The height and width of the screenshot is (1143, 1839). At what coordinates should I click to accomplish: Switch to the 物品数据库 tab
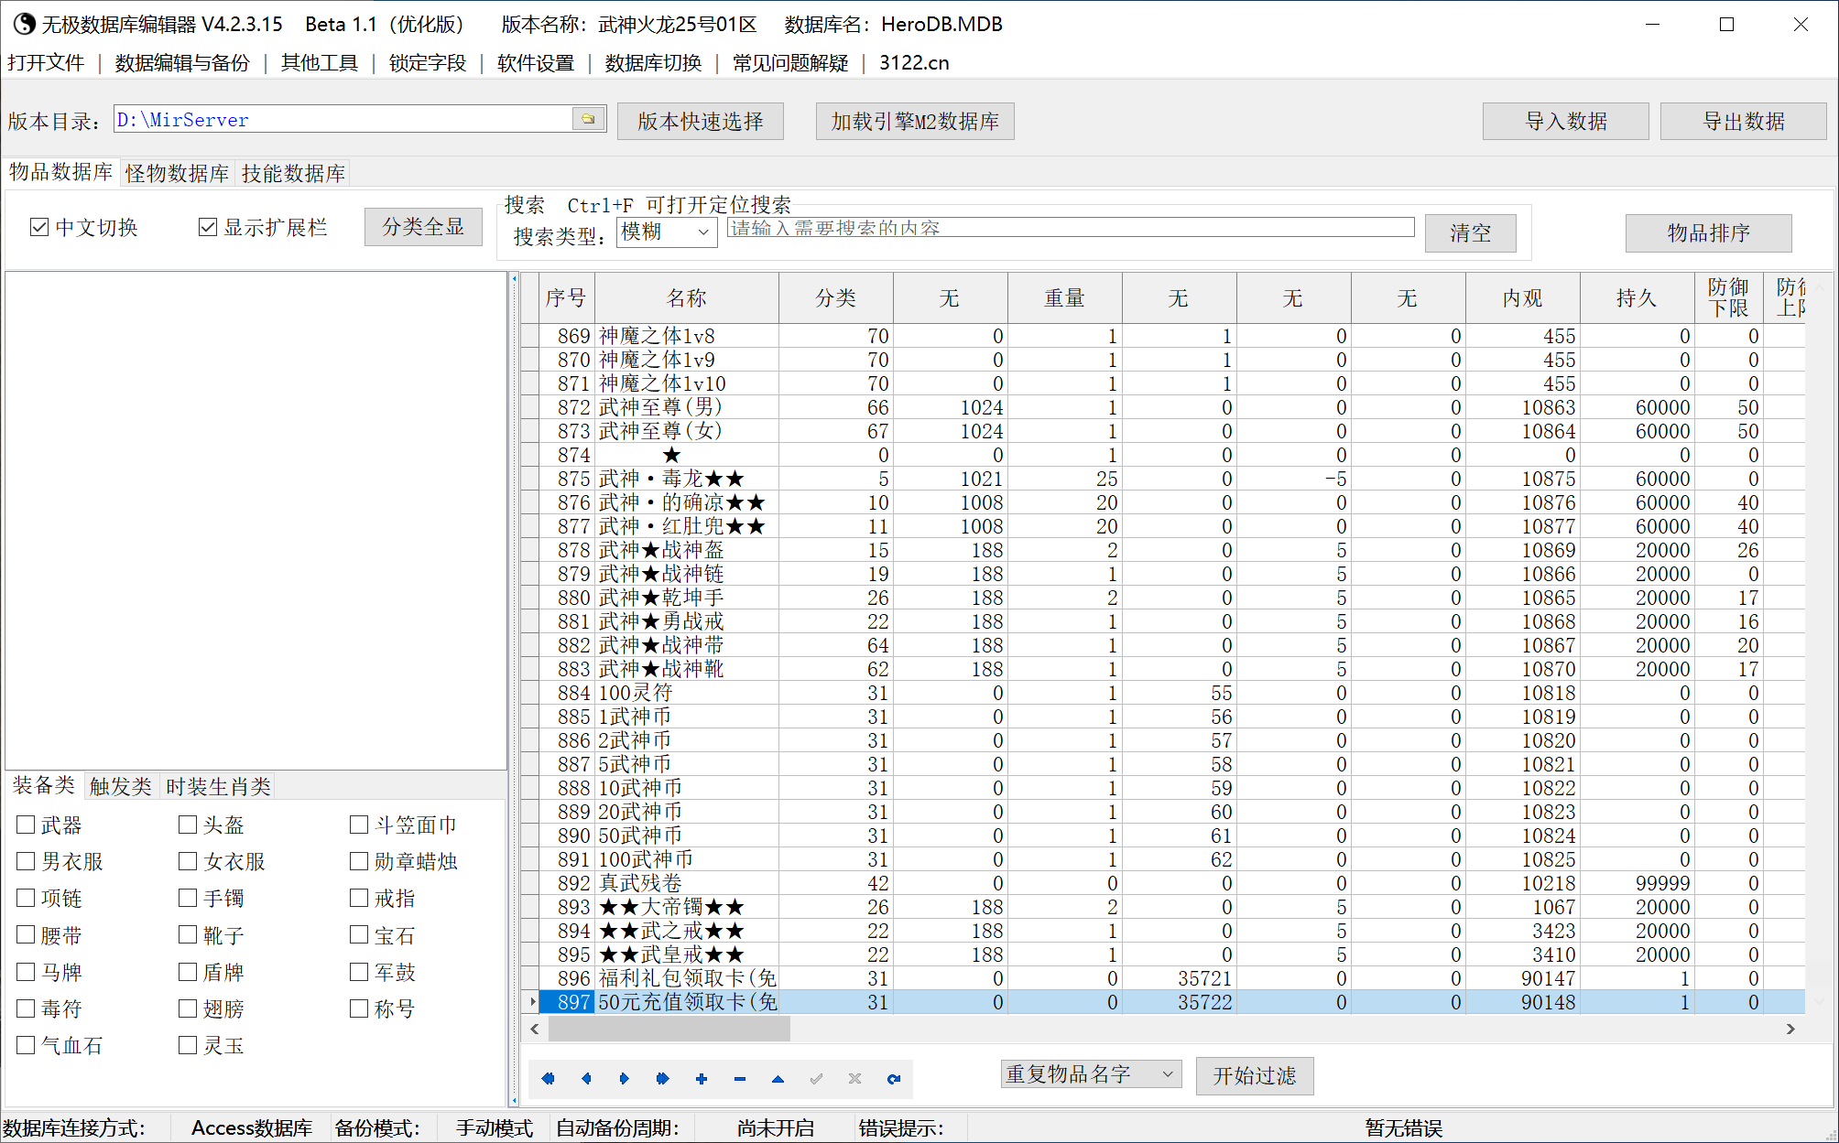(x=61, y=172)
